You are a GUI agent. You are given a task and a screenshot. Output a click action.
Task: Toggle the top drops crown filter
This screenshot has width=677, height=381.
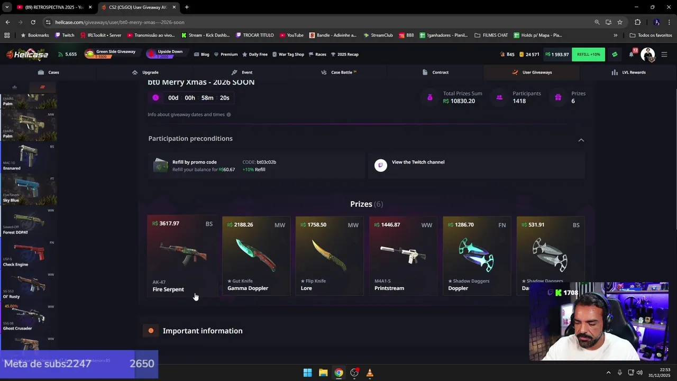(14, 87)
